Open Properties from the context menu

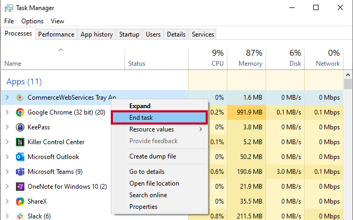point(160,207)
